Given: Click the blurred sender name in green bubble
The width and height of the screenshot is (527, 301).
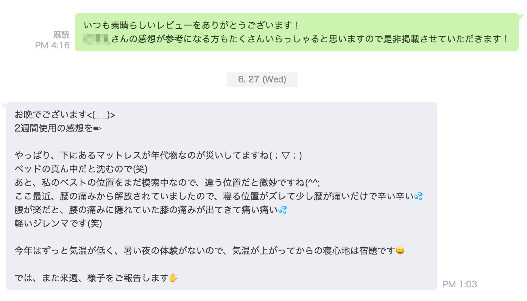Looking at the screenshot, I should click(x=96, y=39).
